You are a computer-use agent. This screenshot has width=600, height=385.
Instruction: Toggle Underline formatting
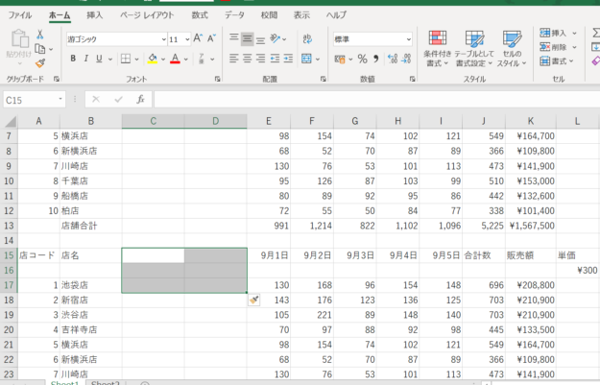click(x=99, y=59)
